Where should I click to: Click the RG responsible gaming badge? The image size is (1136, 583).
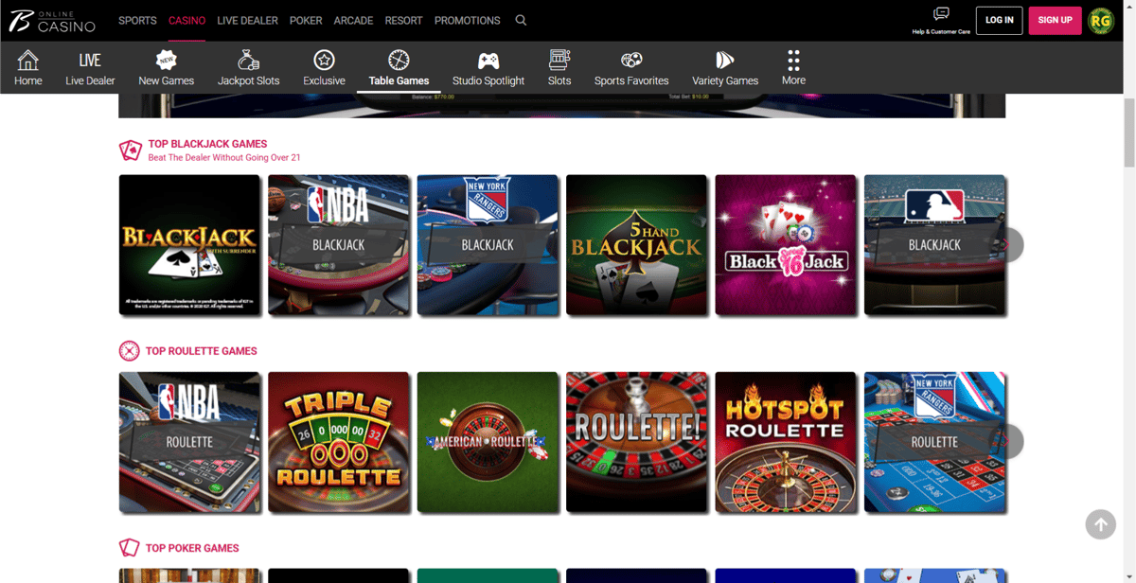point(1101,20)
